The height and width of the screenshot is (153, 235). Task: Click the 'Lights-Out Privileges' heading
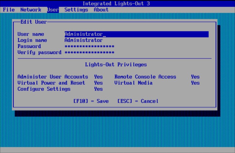[116, 65]
